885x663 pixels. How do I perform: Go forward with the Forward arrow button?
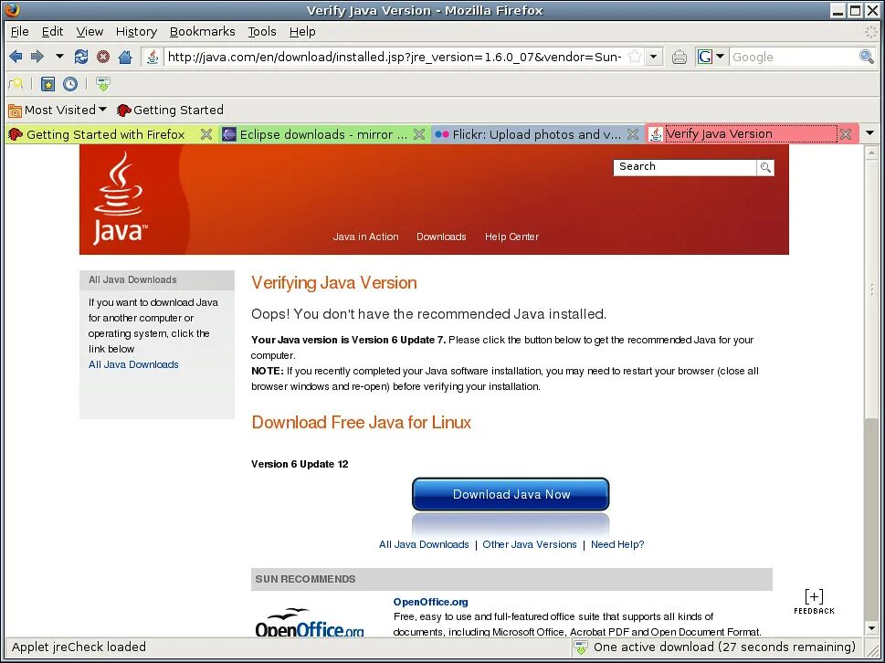click(37, 57)
